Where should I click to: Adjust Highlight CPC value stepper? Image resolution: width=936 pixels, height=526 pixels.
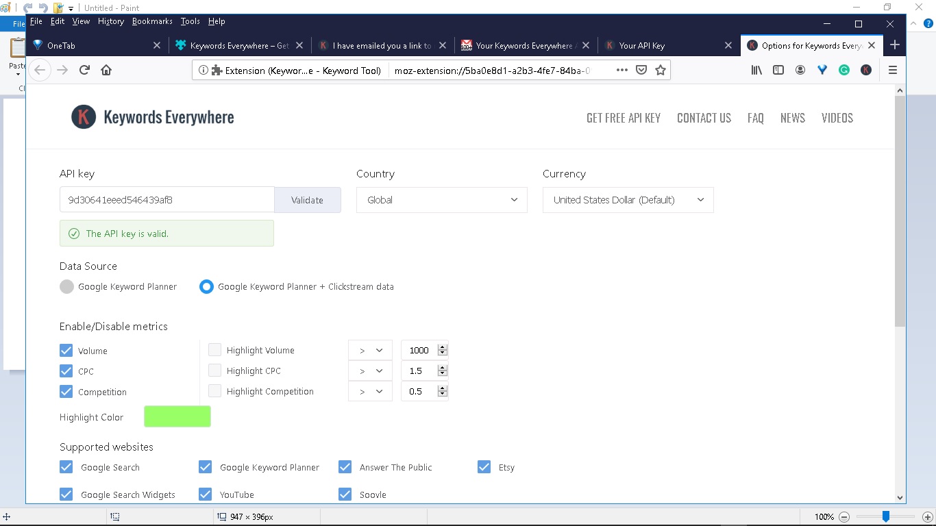(443, 371)
